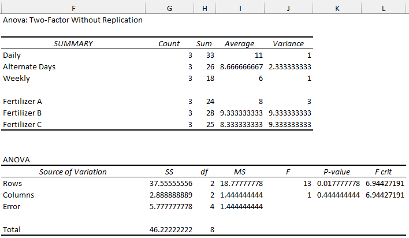This screenshot has height=238, width=409.
Task: Click the column L header
Action: 384,7
